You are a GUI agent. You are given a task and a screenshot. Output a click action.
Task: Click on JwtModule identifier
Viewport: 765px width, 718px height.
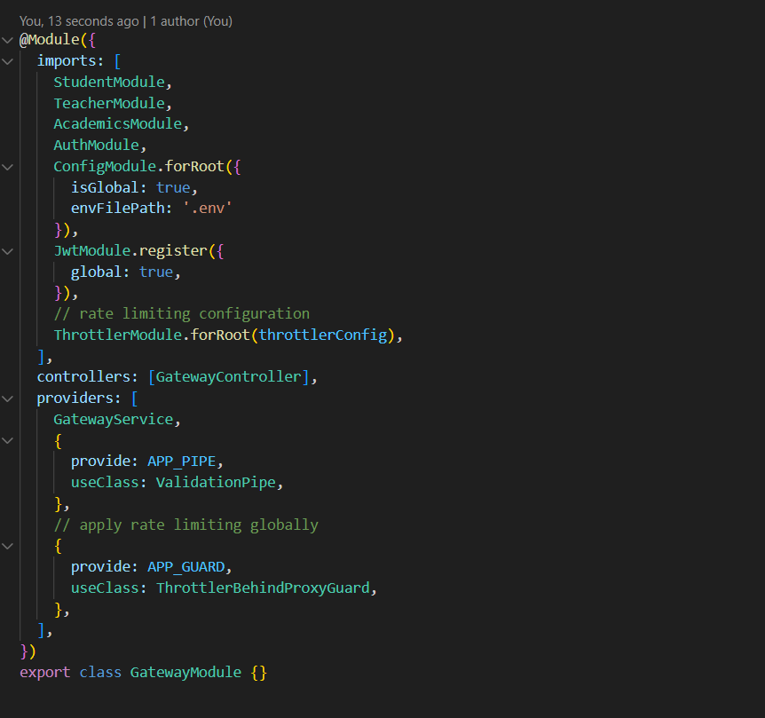coord(92,251)
